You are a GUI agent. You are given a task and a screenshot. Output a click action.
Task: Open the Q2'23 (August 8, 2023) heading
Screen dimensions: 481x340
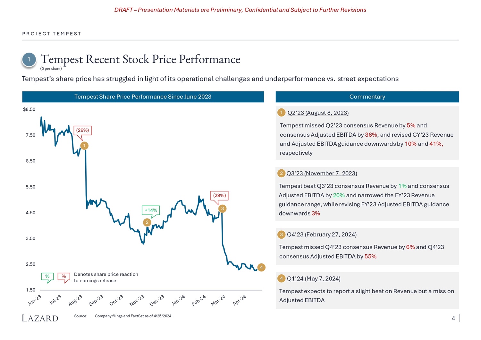click(x=318, y=113)
